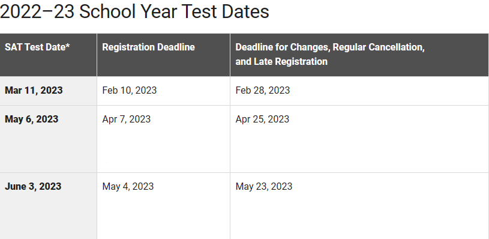Click '2022–23' in the page title
Viewport: 489px width, 239px height.
point(37,12)
